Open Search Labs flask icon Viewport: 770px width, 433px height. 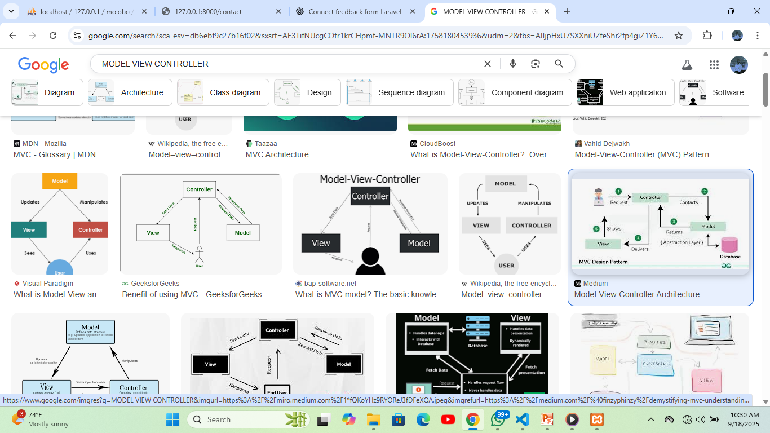pos(687,64)
